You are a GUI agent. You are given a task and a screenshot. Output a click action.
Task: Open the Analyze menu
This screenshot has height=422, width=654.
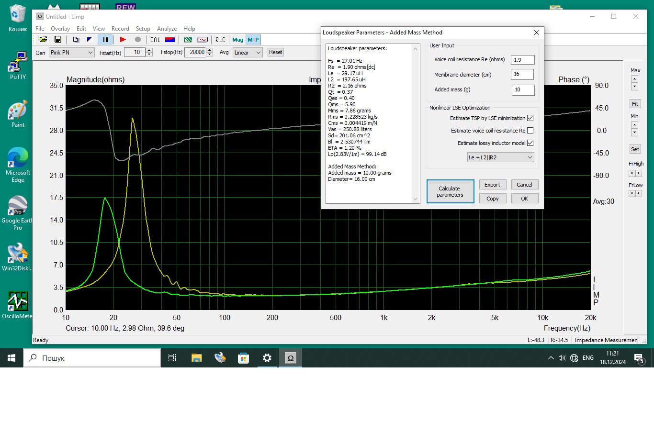pos(167,29)
